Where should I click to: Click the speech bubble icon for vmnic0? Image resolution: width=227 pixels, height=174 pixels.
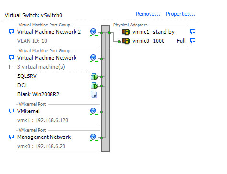193,41
